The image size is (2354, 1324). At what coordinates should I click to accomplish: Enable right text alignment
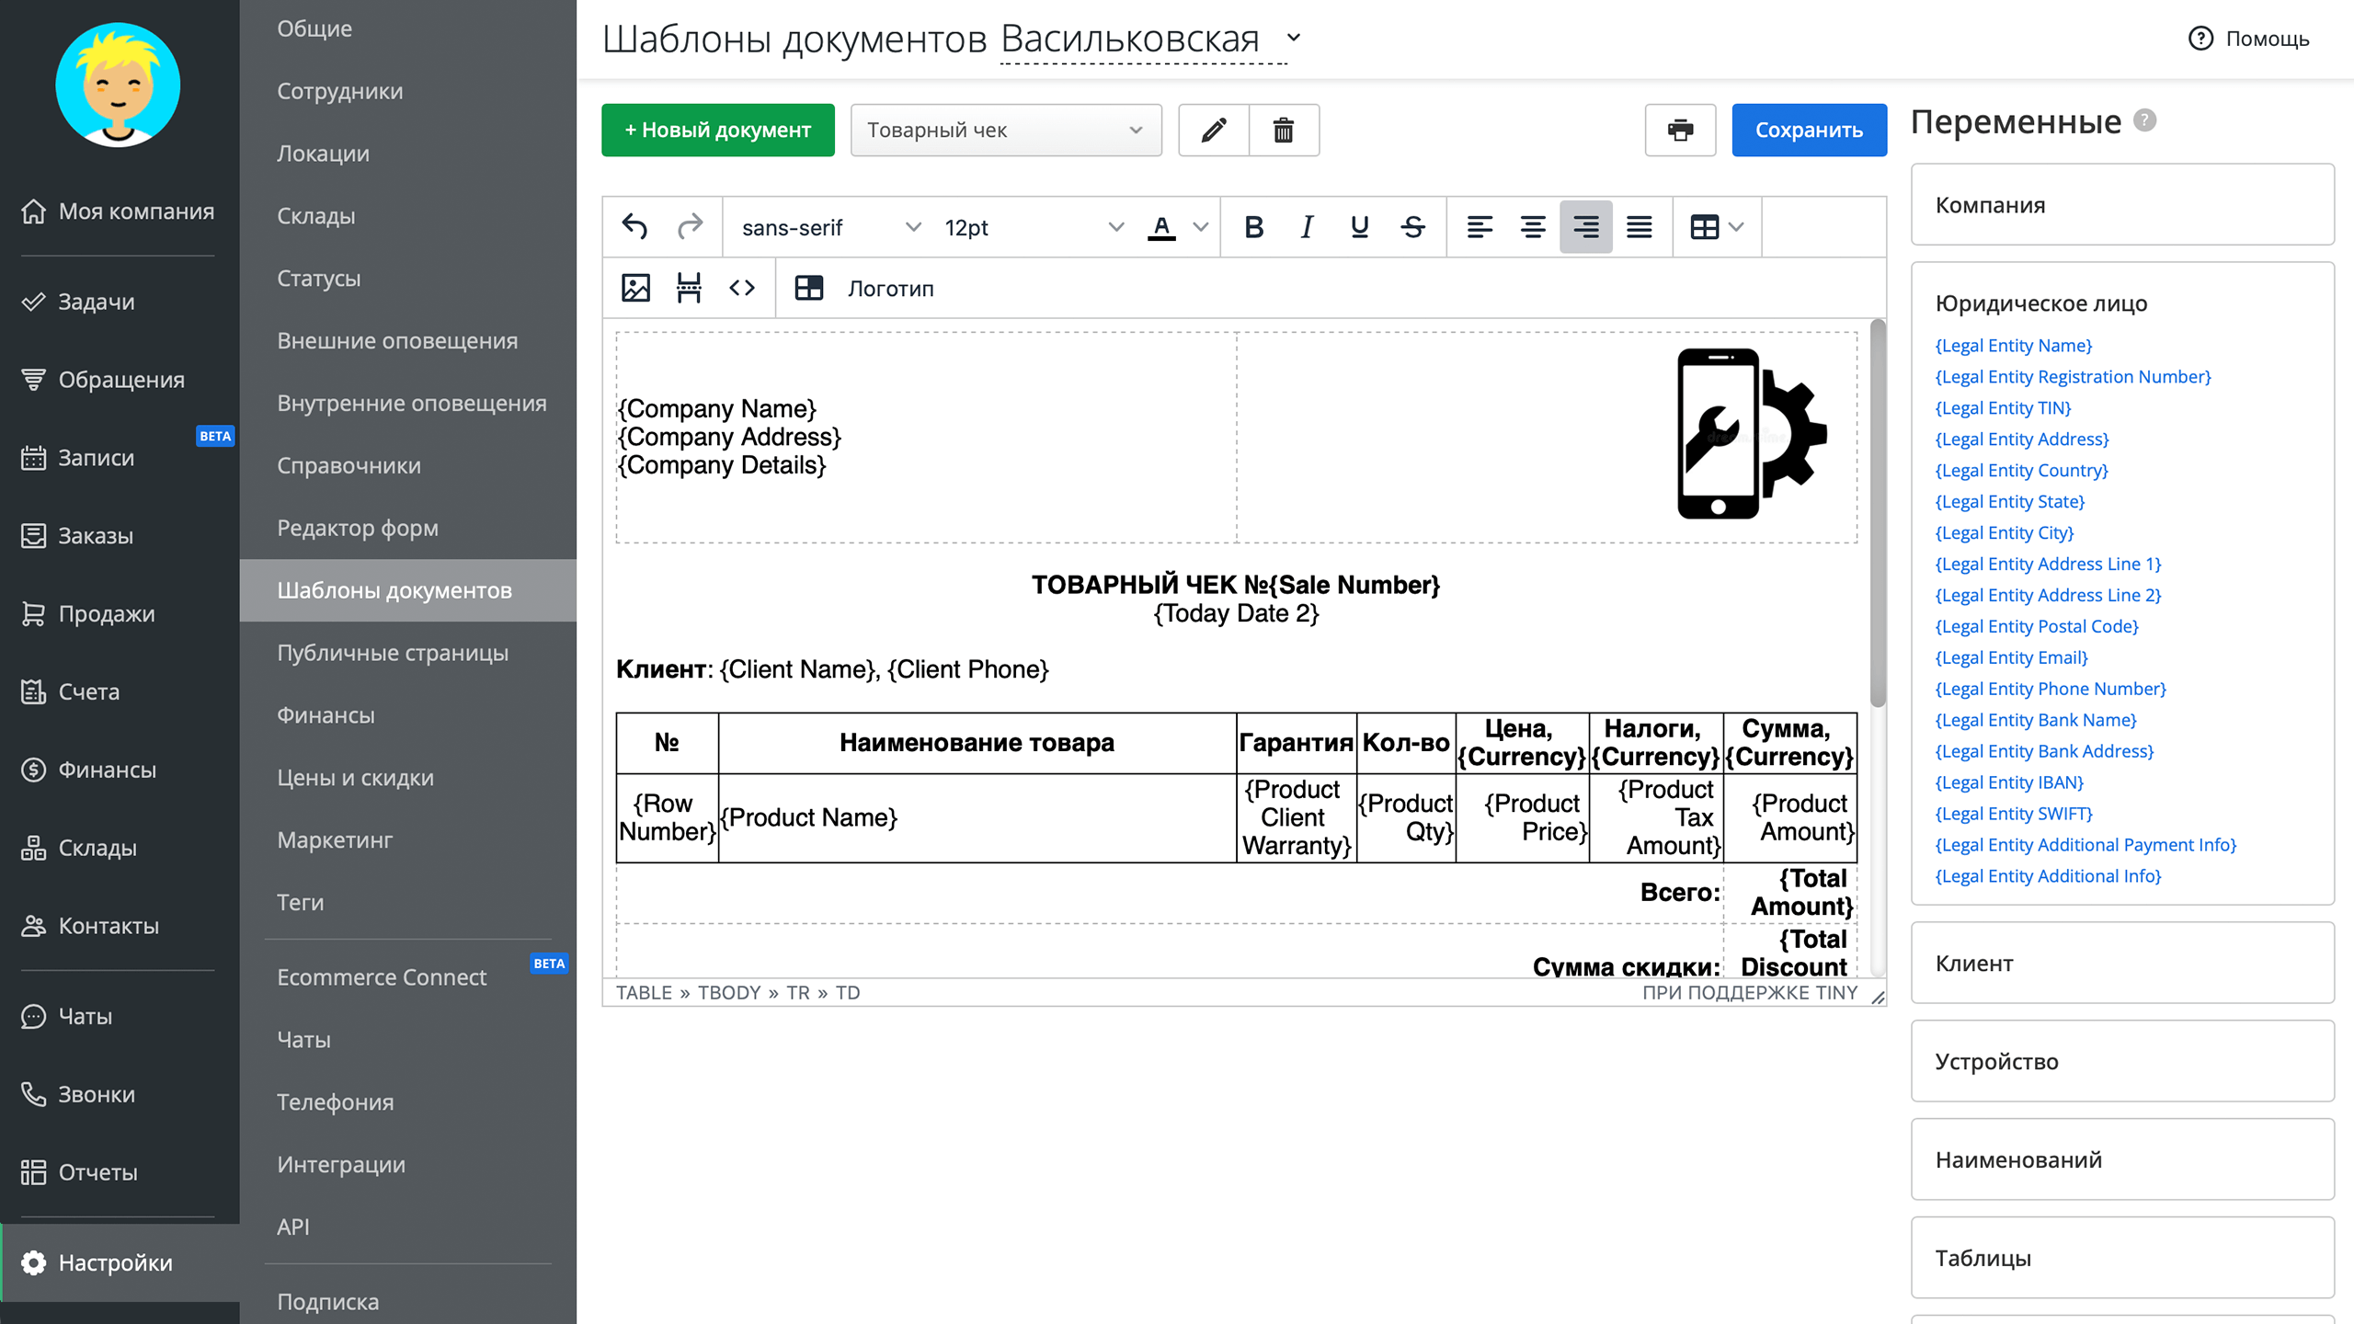pos(1585,226)
